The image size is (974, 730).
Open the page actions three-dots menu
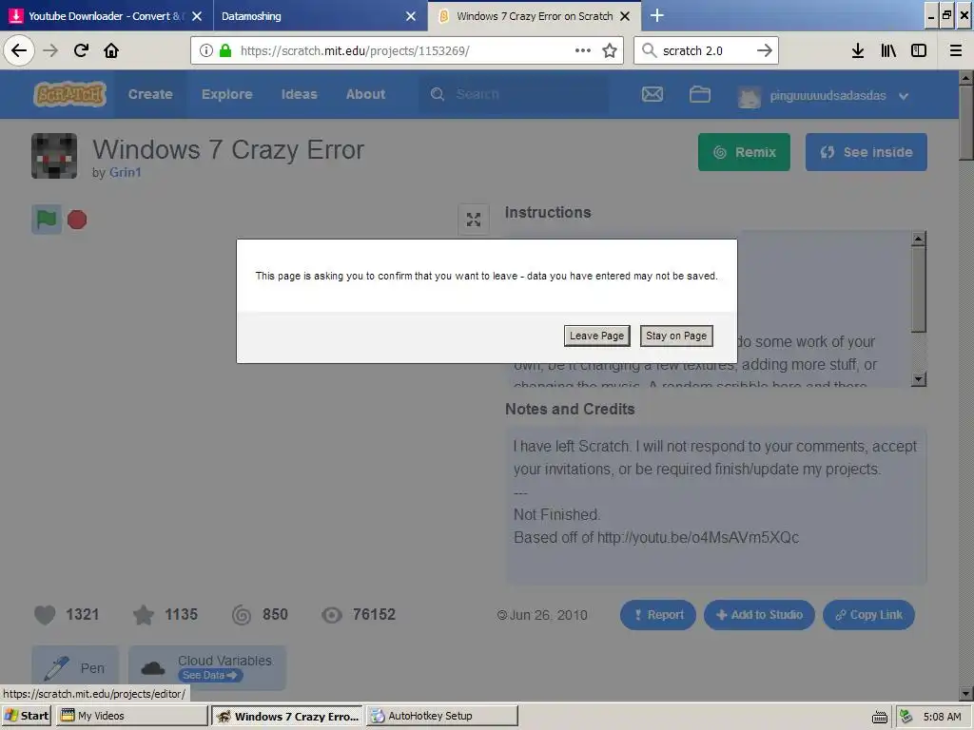coord(583,50)
